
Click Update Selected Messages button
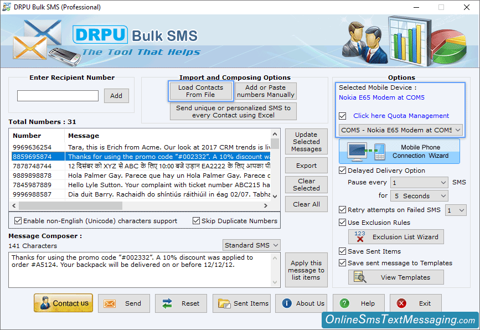click(306, 142)
